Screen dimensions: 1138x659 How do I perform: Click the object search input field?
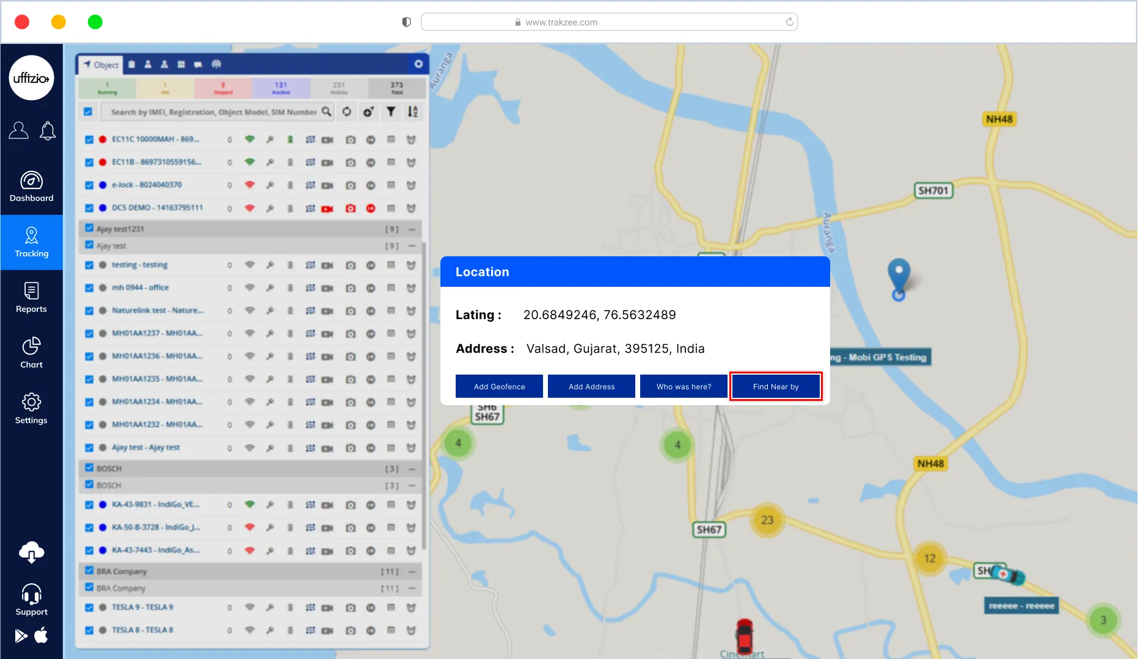[x=214, y=112]
